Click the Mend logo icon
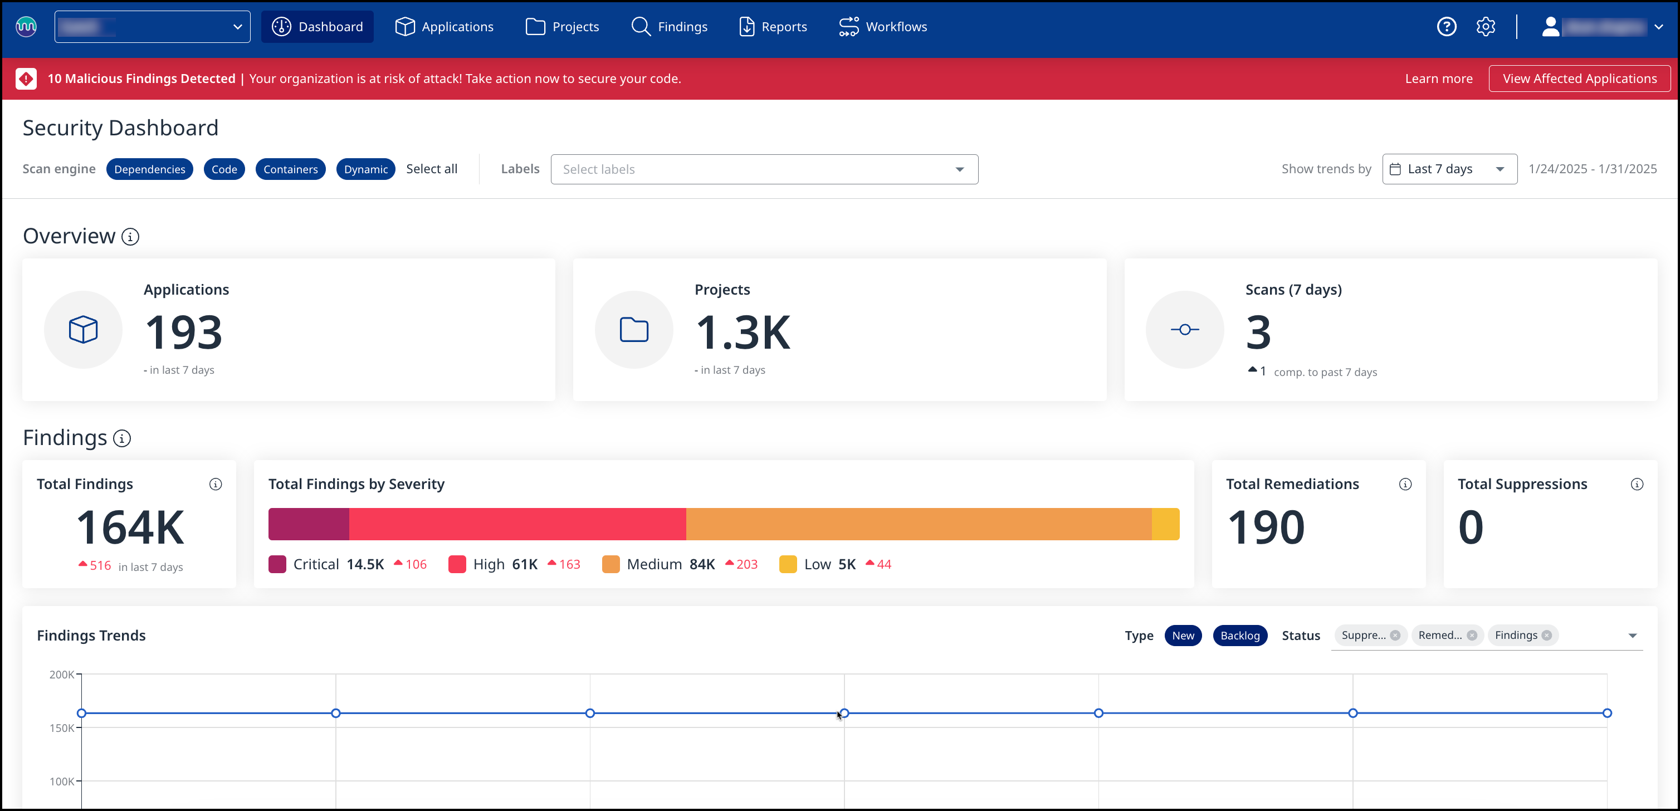This screenshot has height=811, width=1680. click(x=26, y=27)
